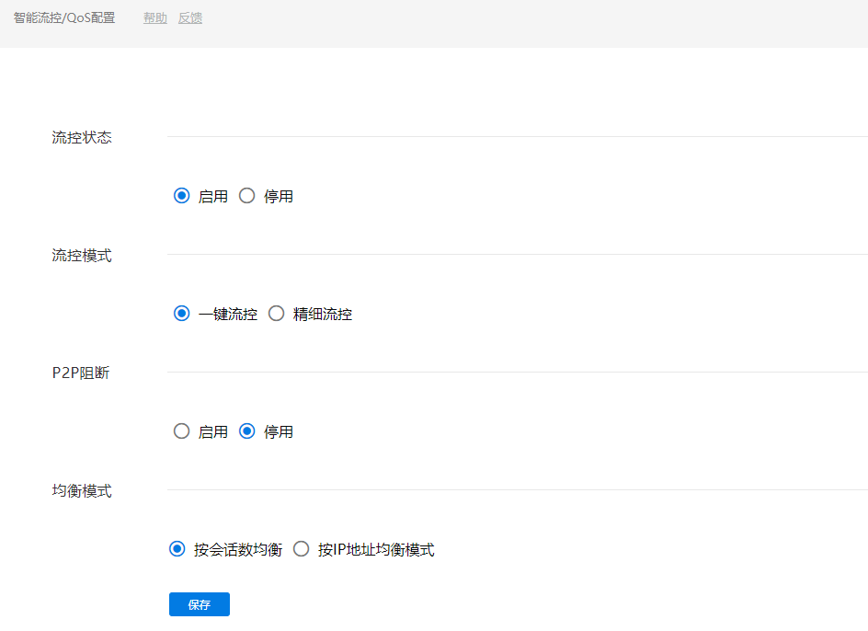The width and height of the screenshot is (868, 631).
Task: Click the blue 保存 button
Action: click(200, 604)
